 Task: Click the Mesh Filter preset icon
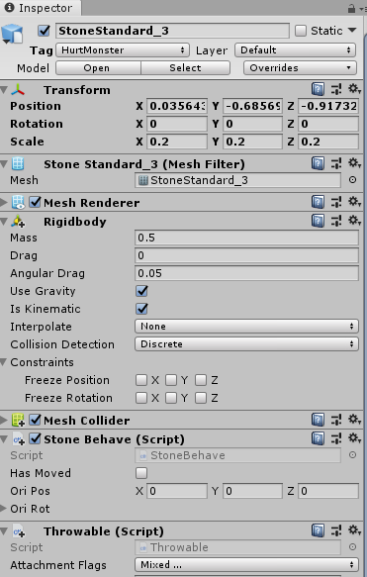pyautogui.click(x=336, y=163)
